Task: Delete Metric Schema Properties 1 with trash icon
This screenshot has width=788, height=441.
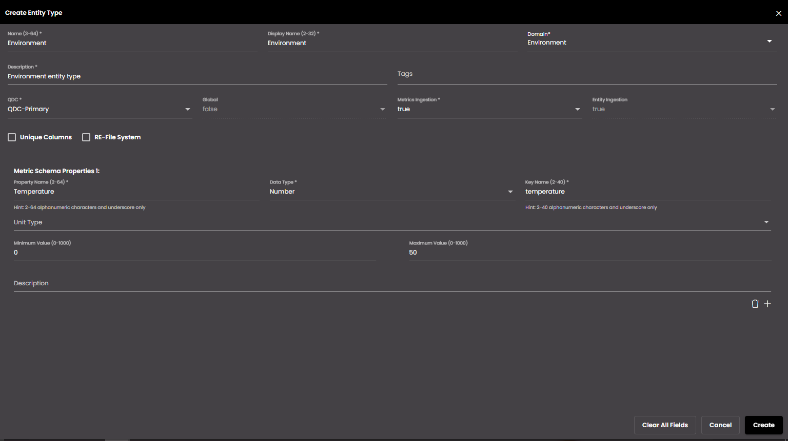Action: pos(755,304)
